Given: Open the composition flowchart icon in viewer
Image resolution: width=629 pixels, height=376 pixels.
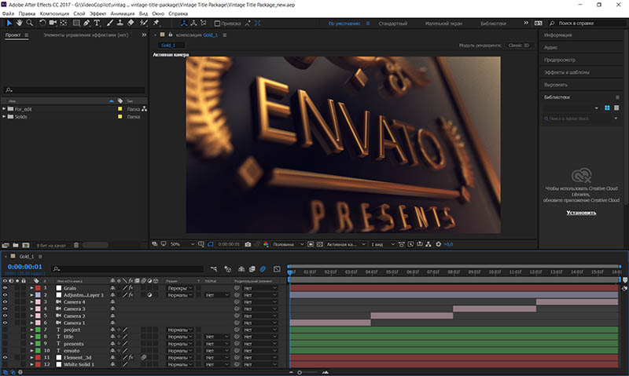Looking at the screenshot, I should point(429,244).
